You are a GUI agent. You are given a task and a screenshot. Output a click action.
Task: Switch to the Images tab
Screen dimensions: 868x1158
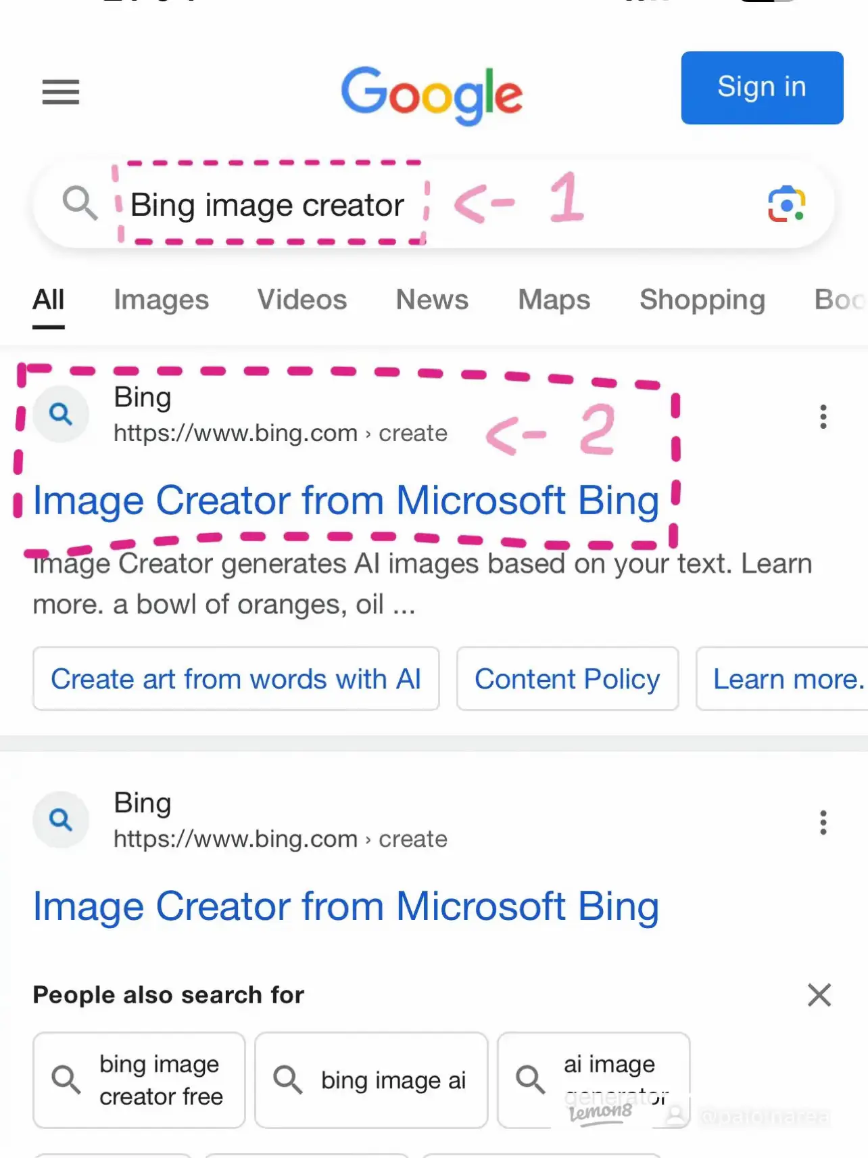pyautogui.click(x=161, y=300)
